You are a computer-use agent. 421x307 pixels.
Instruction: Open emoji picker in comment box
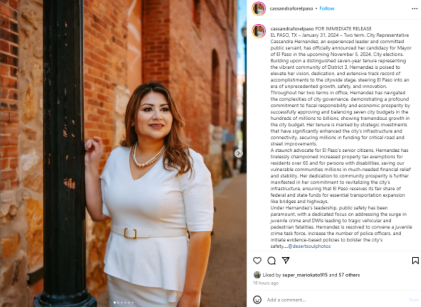[257, 300]
